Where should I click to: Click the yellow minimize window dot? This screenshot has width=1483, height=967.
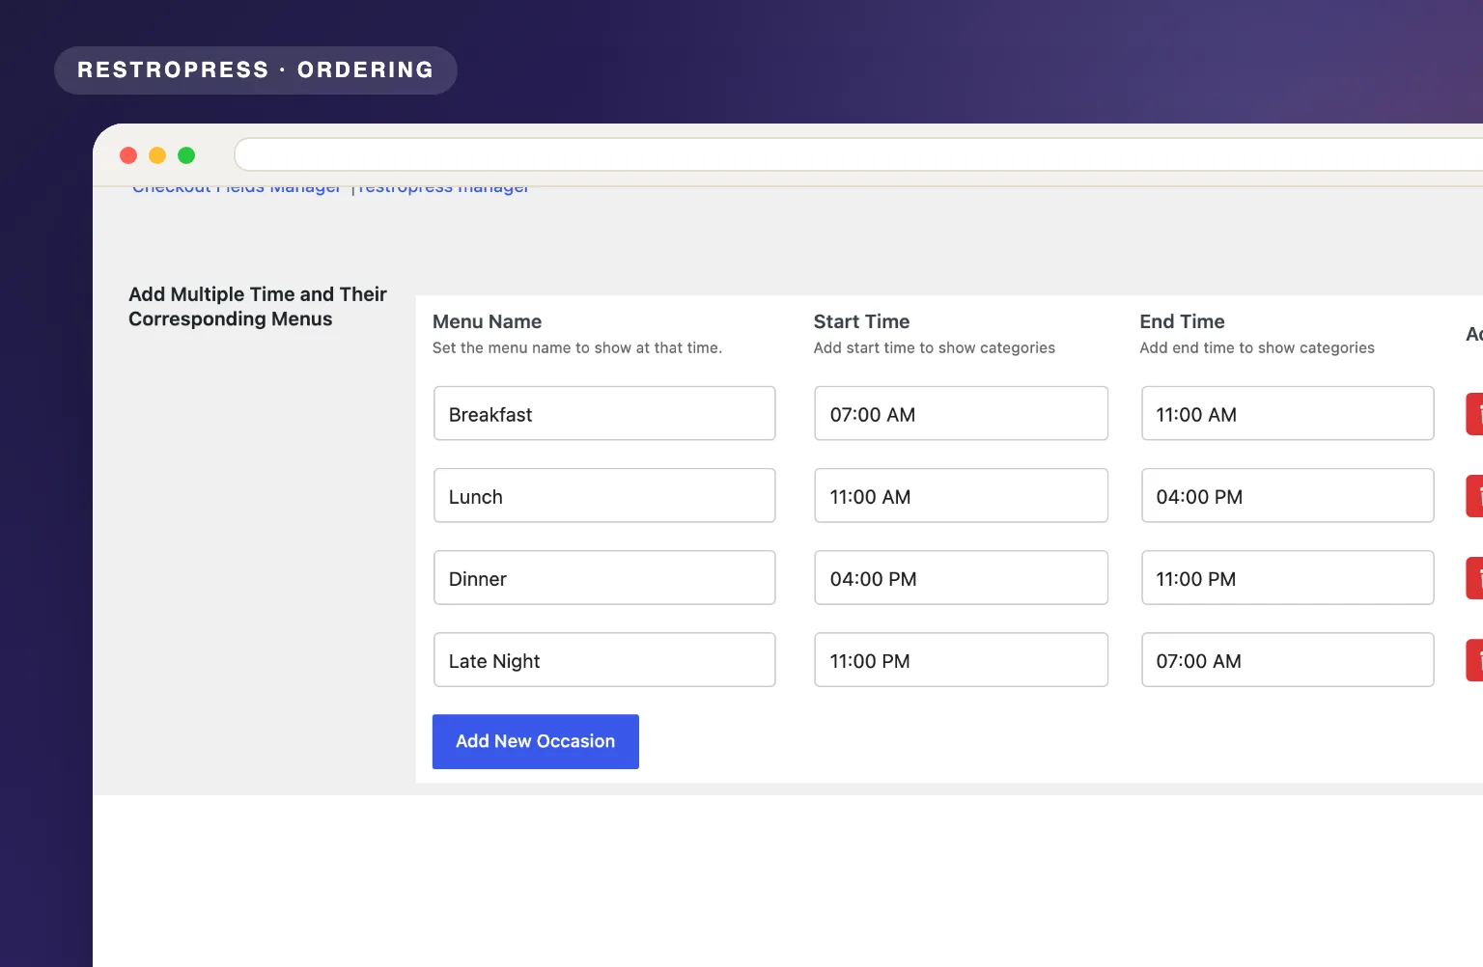click(157, 155)
